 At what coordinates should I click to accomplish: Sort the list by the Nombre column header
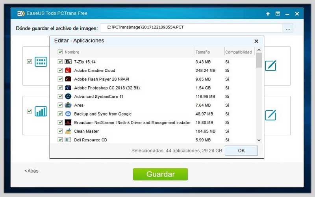72,52
